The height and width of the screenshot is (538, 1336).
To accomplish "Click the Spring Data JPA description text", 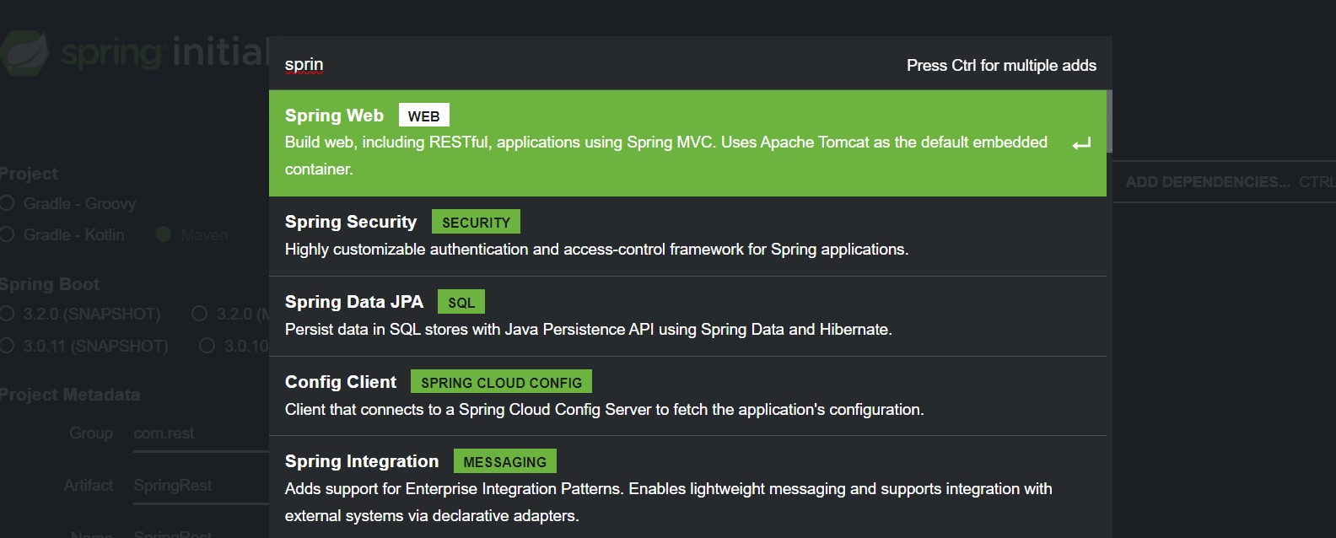I will [x=588, y=329].
